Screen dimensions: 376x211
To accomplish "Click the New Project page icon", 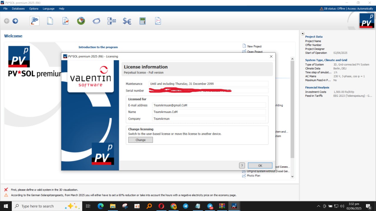I will [244, 46].
